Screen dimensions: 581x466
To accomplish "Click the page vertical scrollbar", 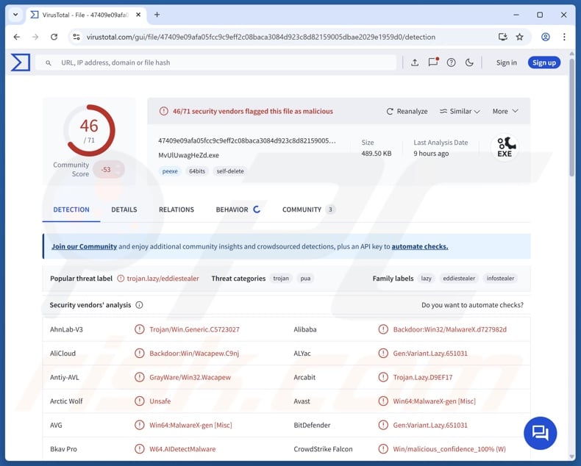I will click(571, 118).
